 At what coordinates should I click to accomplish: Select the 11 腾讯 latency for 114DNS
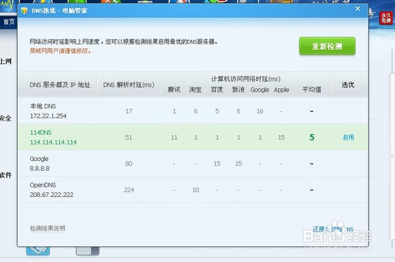[x=174, y=137]
